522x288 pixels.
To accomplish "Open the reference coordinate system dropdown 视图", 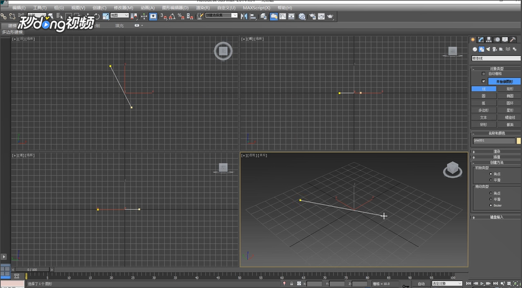I will (120, 16).
